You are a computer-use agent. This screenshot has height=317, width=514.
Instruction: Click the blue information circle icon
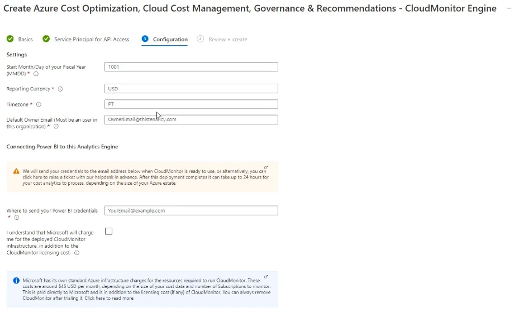16,281
